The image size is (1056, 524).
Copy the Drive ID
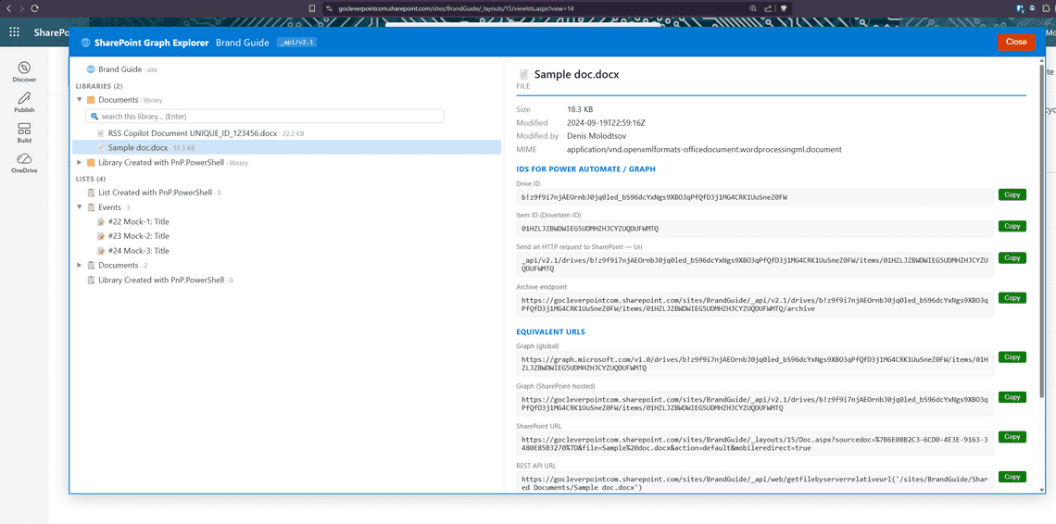tap(1012, 194)
